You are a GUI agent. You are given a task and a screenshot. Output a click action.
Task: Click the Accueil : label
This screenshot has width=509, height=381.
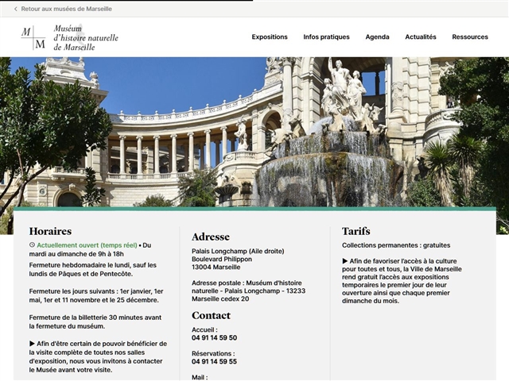point(204,330)
